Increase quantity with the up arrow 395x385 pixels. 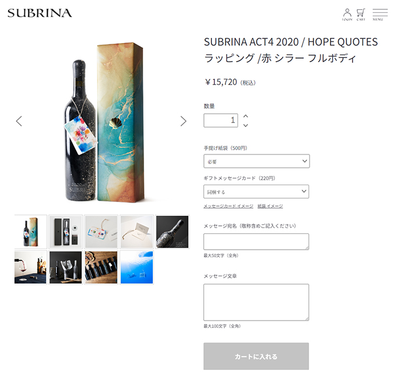[x=246, y=116]
